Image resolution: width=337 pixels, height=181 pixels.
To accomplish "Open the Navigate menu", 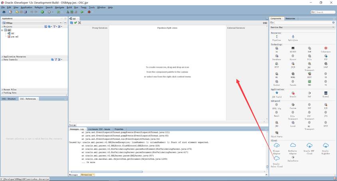I will pos(59,8).
